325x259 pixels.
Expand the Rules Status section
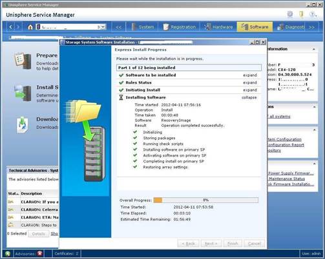[250, 82]
